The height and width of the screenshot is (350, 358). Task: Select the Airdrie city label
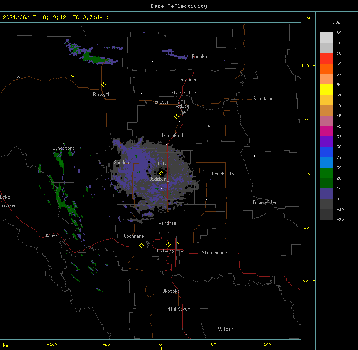click(x=167, y=223)
